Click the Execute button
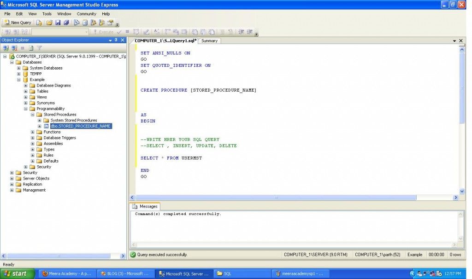The height and width of the screenshot is (279, 472). click(x=103, y=32)
